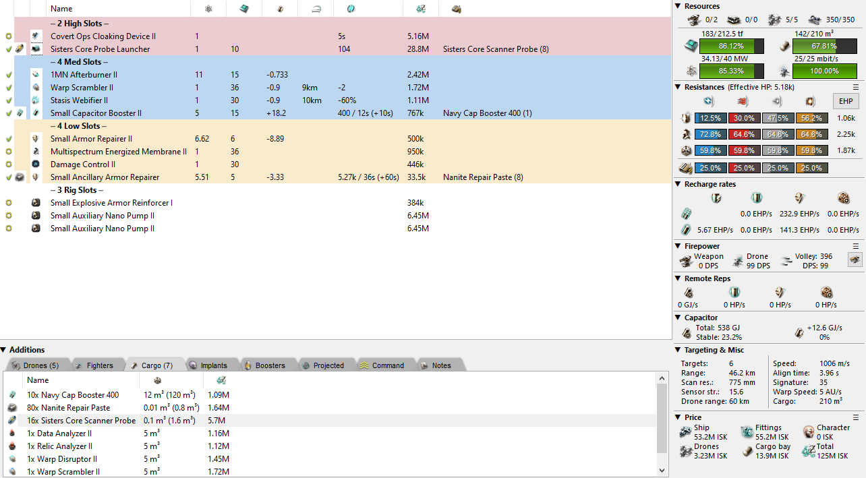Sort by the price column icon
Viewport: 866px width, 478px height.
pos(420,9)
